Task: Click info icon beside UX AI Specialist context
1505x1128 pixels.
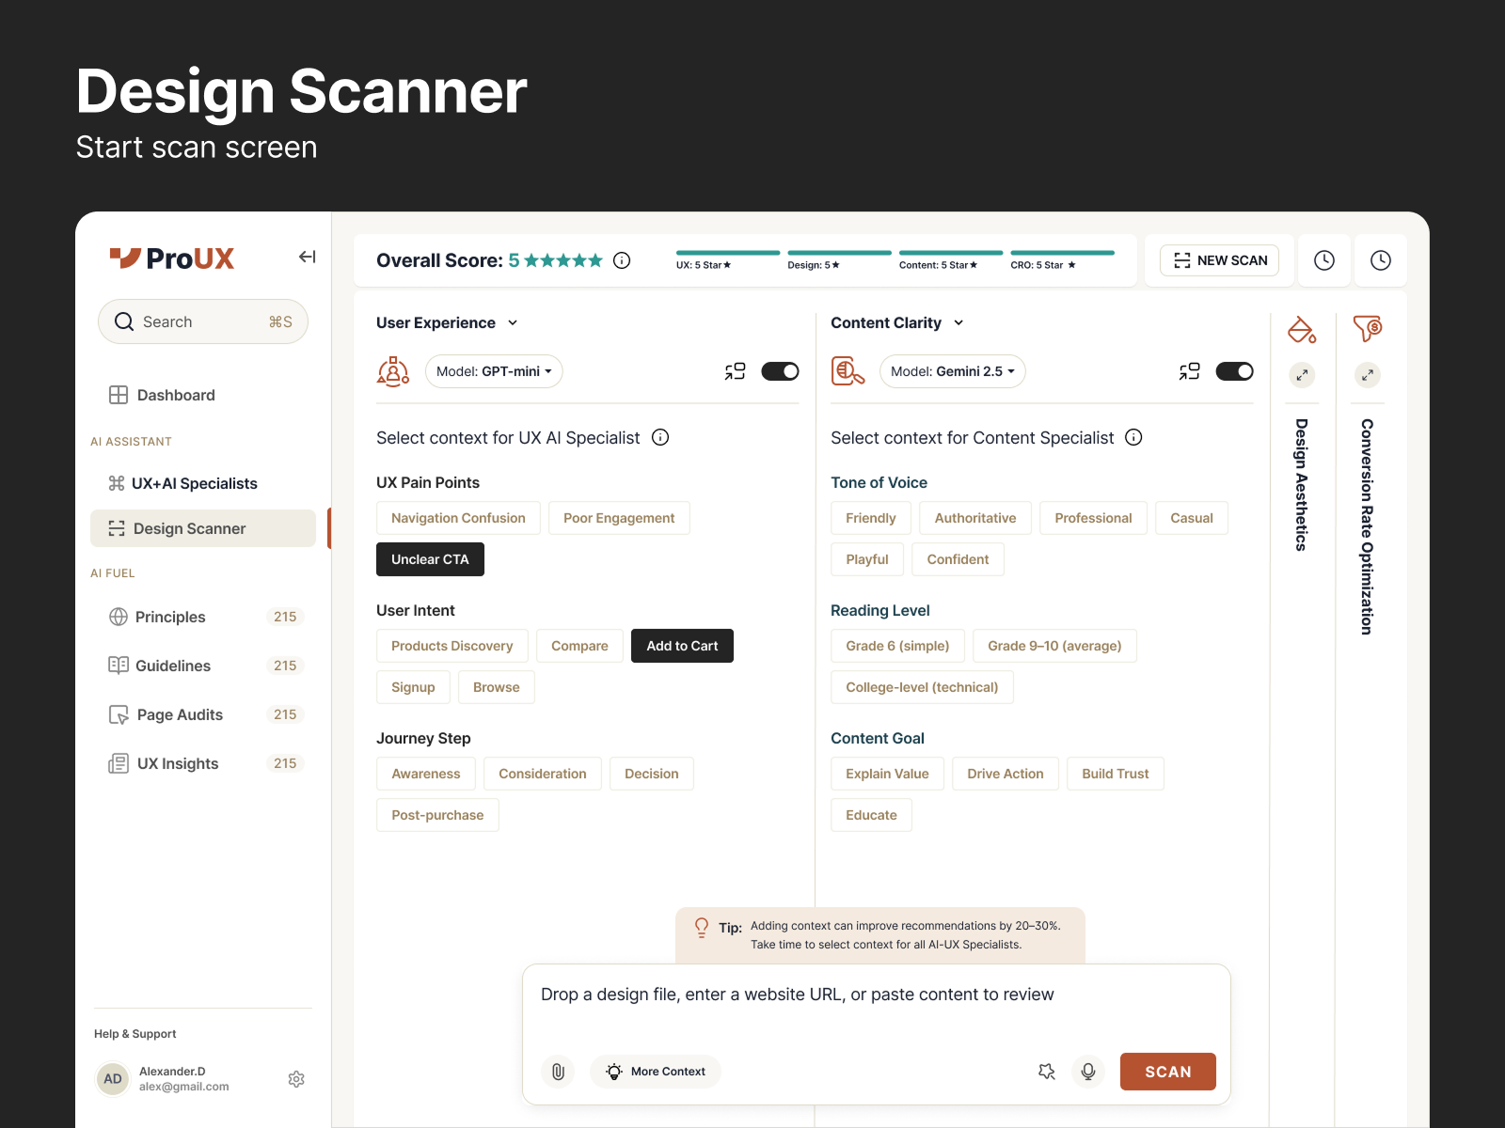Action: (660, 437)
